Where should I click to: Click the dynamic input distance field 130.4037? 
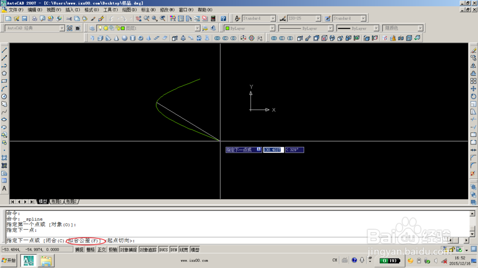(273, 150)
